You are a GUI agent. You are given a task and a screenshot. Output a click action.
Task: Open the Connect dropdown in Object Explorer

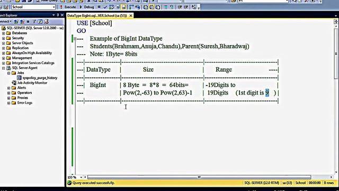point(6,21)
